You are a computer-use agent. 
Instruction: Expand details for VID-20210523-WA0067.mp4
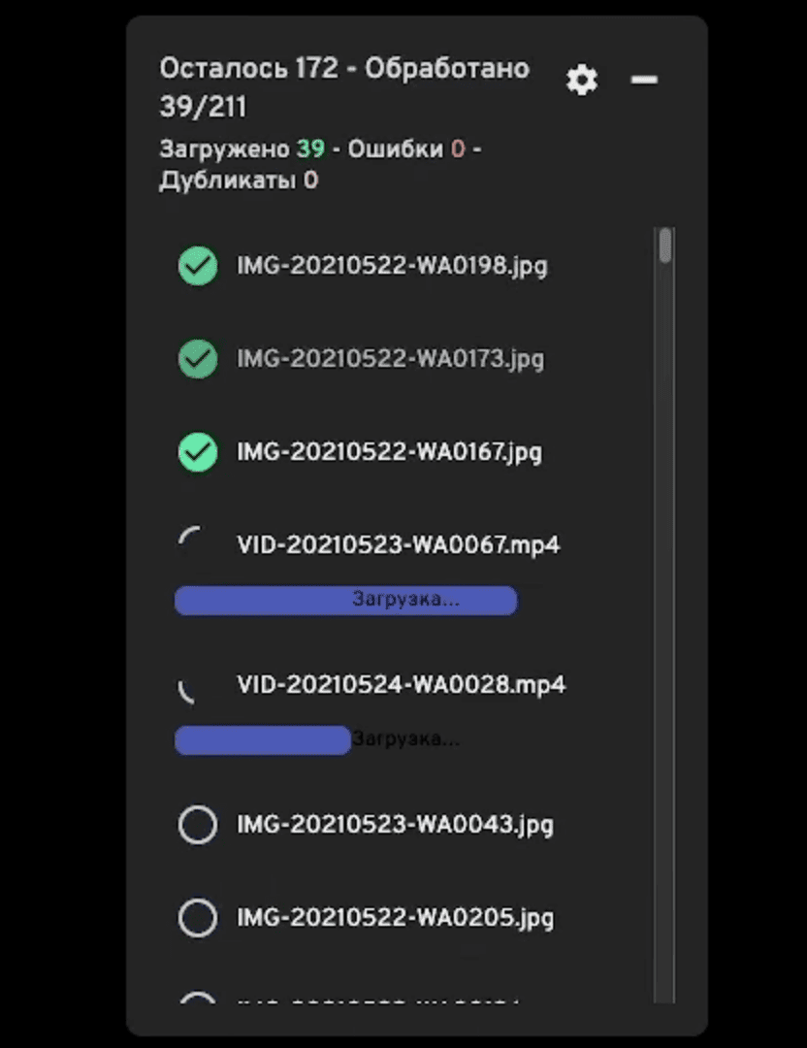(x=399, y=544)
